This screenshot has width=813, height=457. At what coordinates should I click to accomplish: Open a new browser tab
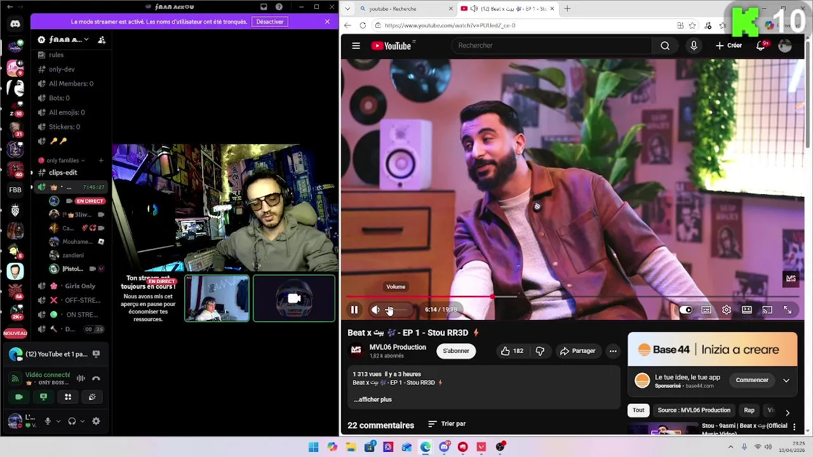click(567, 9)
